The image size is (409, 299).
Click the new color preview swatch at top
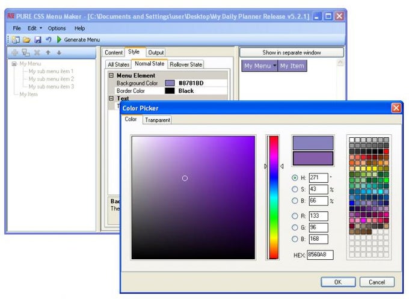(x=313, y=143)
